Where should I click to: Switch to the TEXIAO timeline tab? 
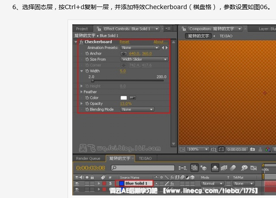tap(145, 159)
